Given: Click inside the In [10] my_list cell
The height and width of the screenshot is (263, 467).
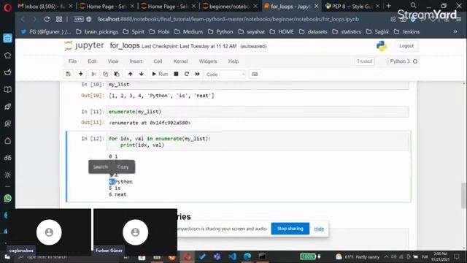Looking at the screenshot, I should (x=258, y=85).
